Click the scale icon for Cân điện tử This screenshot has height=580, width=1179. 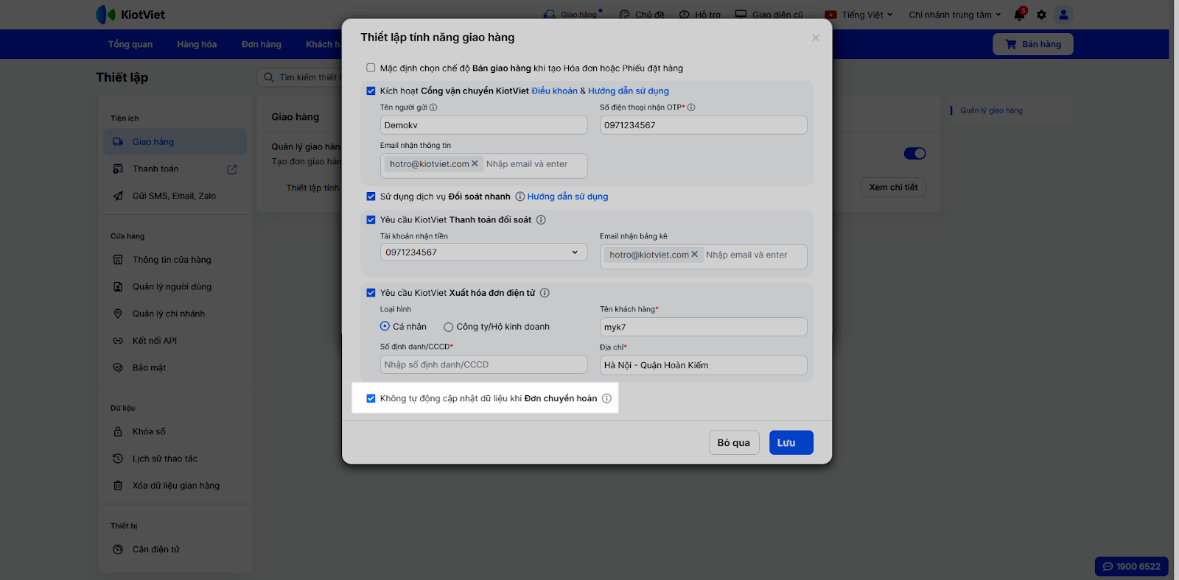[x=118, y=550]
